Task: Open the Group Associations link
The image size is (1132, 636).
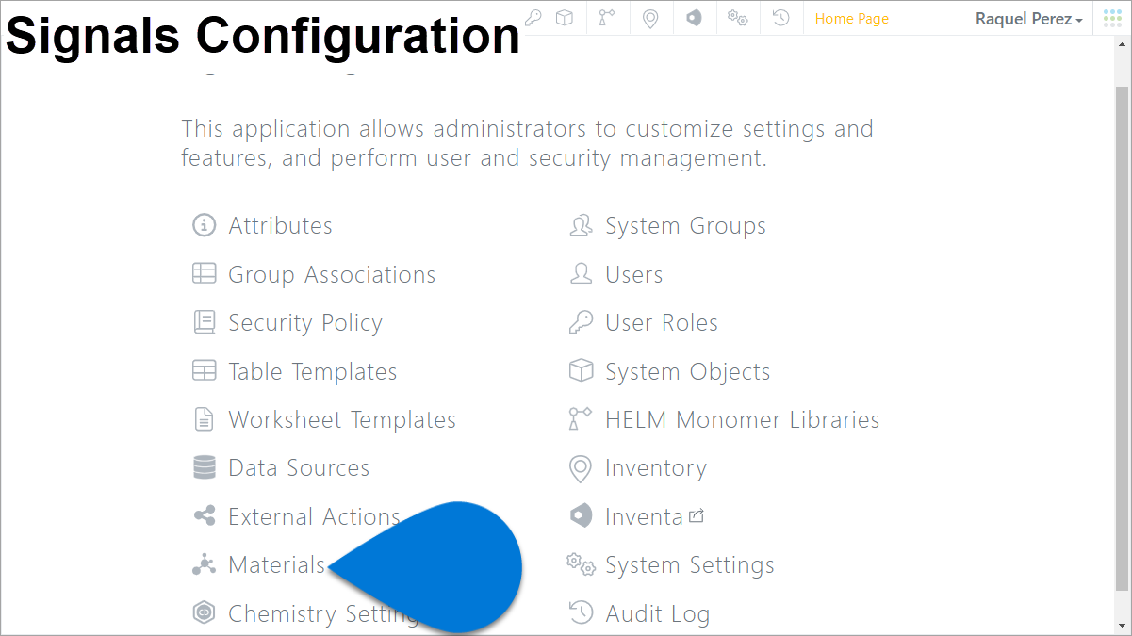Action: click(332, 274)
